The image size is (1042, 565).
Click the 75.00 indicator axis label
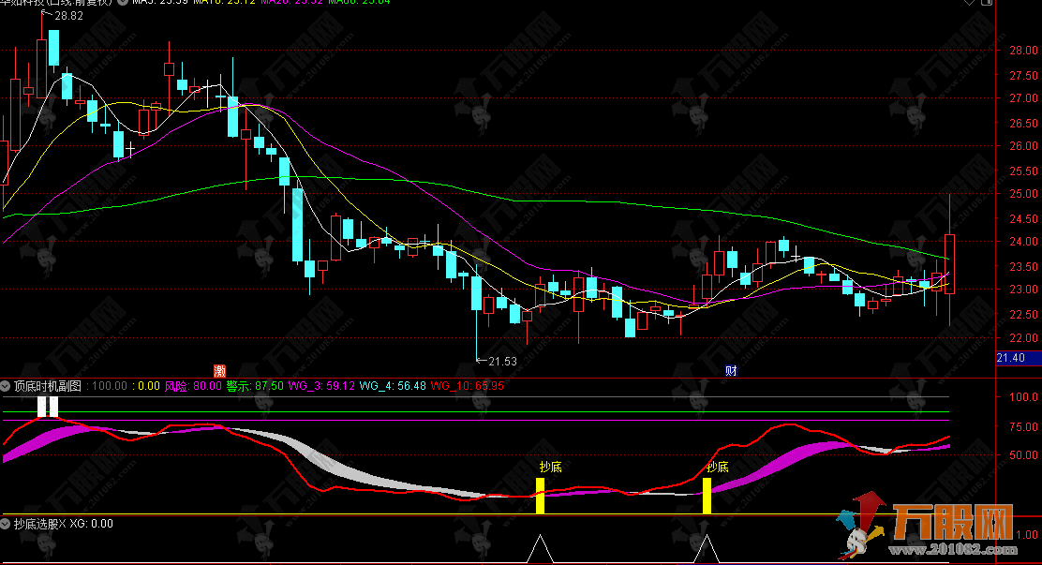pos(1023,427)
